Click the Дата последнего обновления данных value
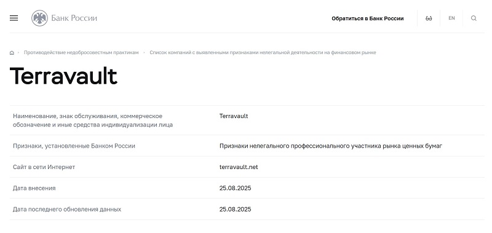492x233 pixels. (x=235, y=209)
